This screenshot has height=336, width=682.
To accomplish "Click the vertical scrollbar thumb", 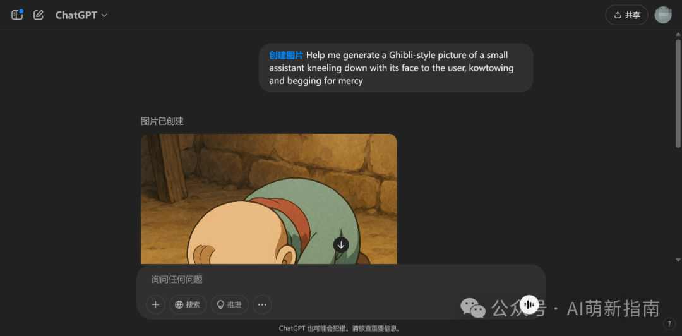I will (678, 93).
